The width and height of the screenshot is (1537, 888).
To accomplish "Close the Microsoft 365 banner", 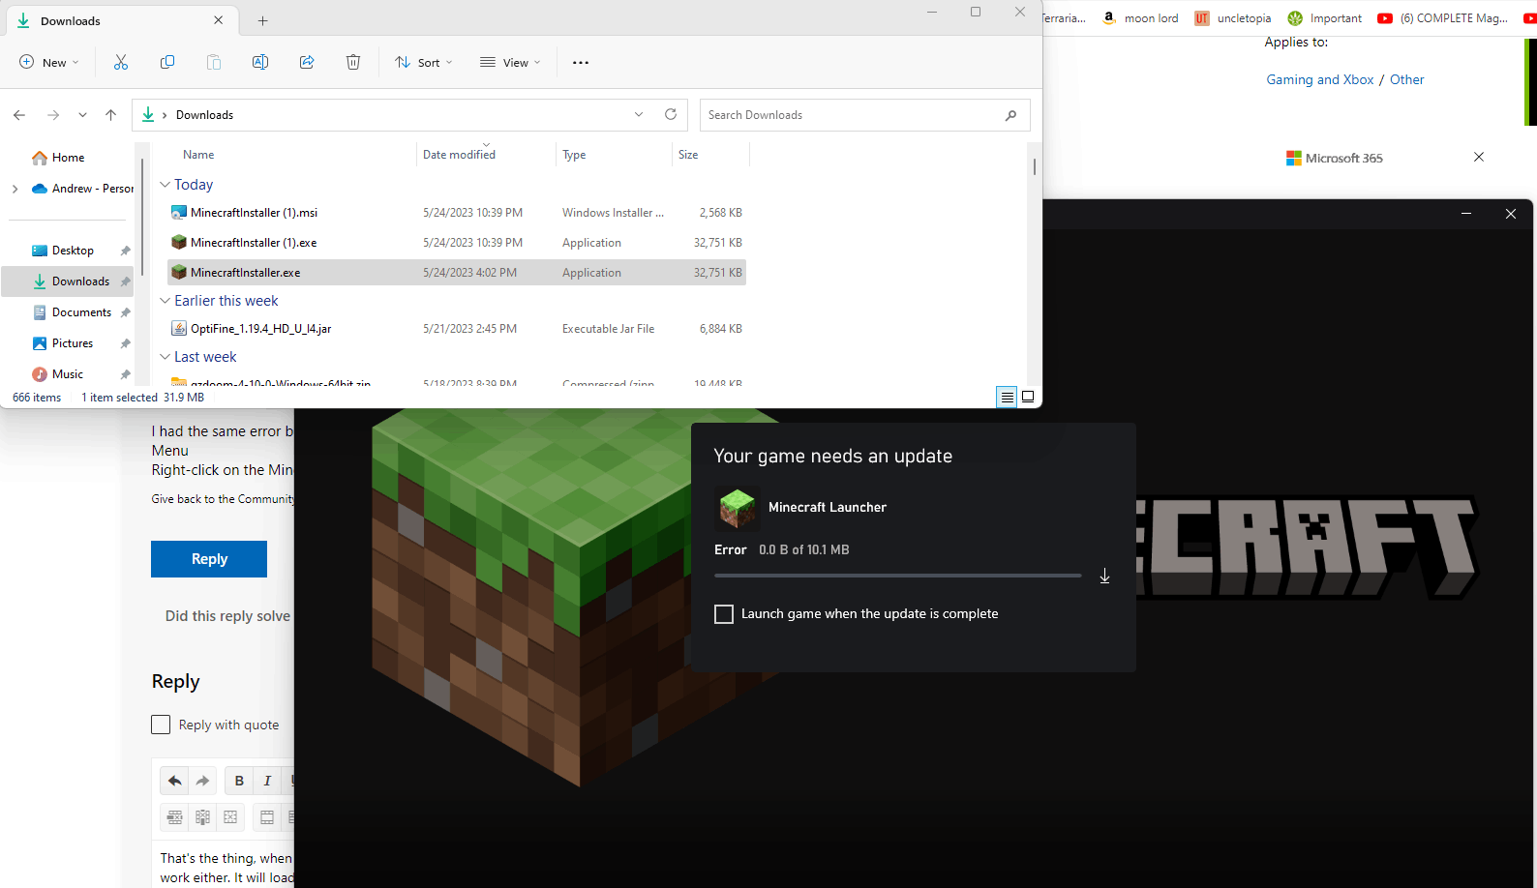I will tap(1479, 157).
